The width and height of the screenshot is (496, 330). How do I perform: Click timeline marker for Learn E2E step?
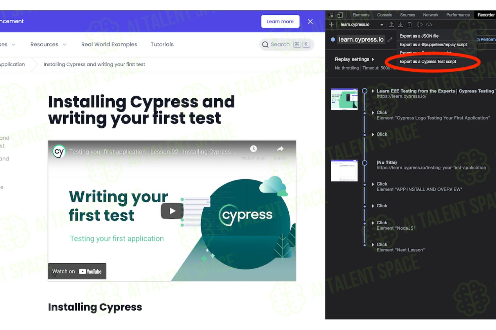tap(365, 91)
